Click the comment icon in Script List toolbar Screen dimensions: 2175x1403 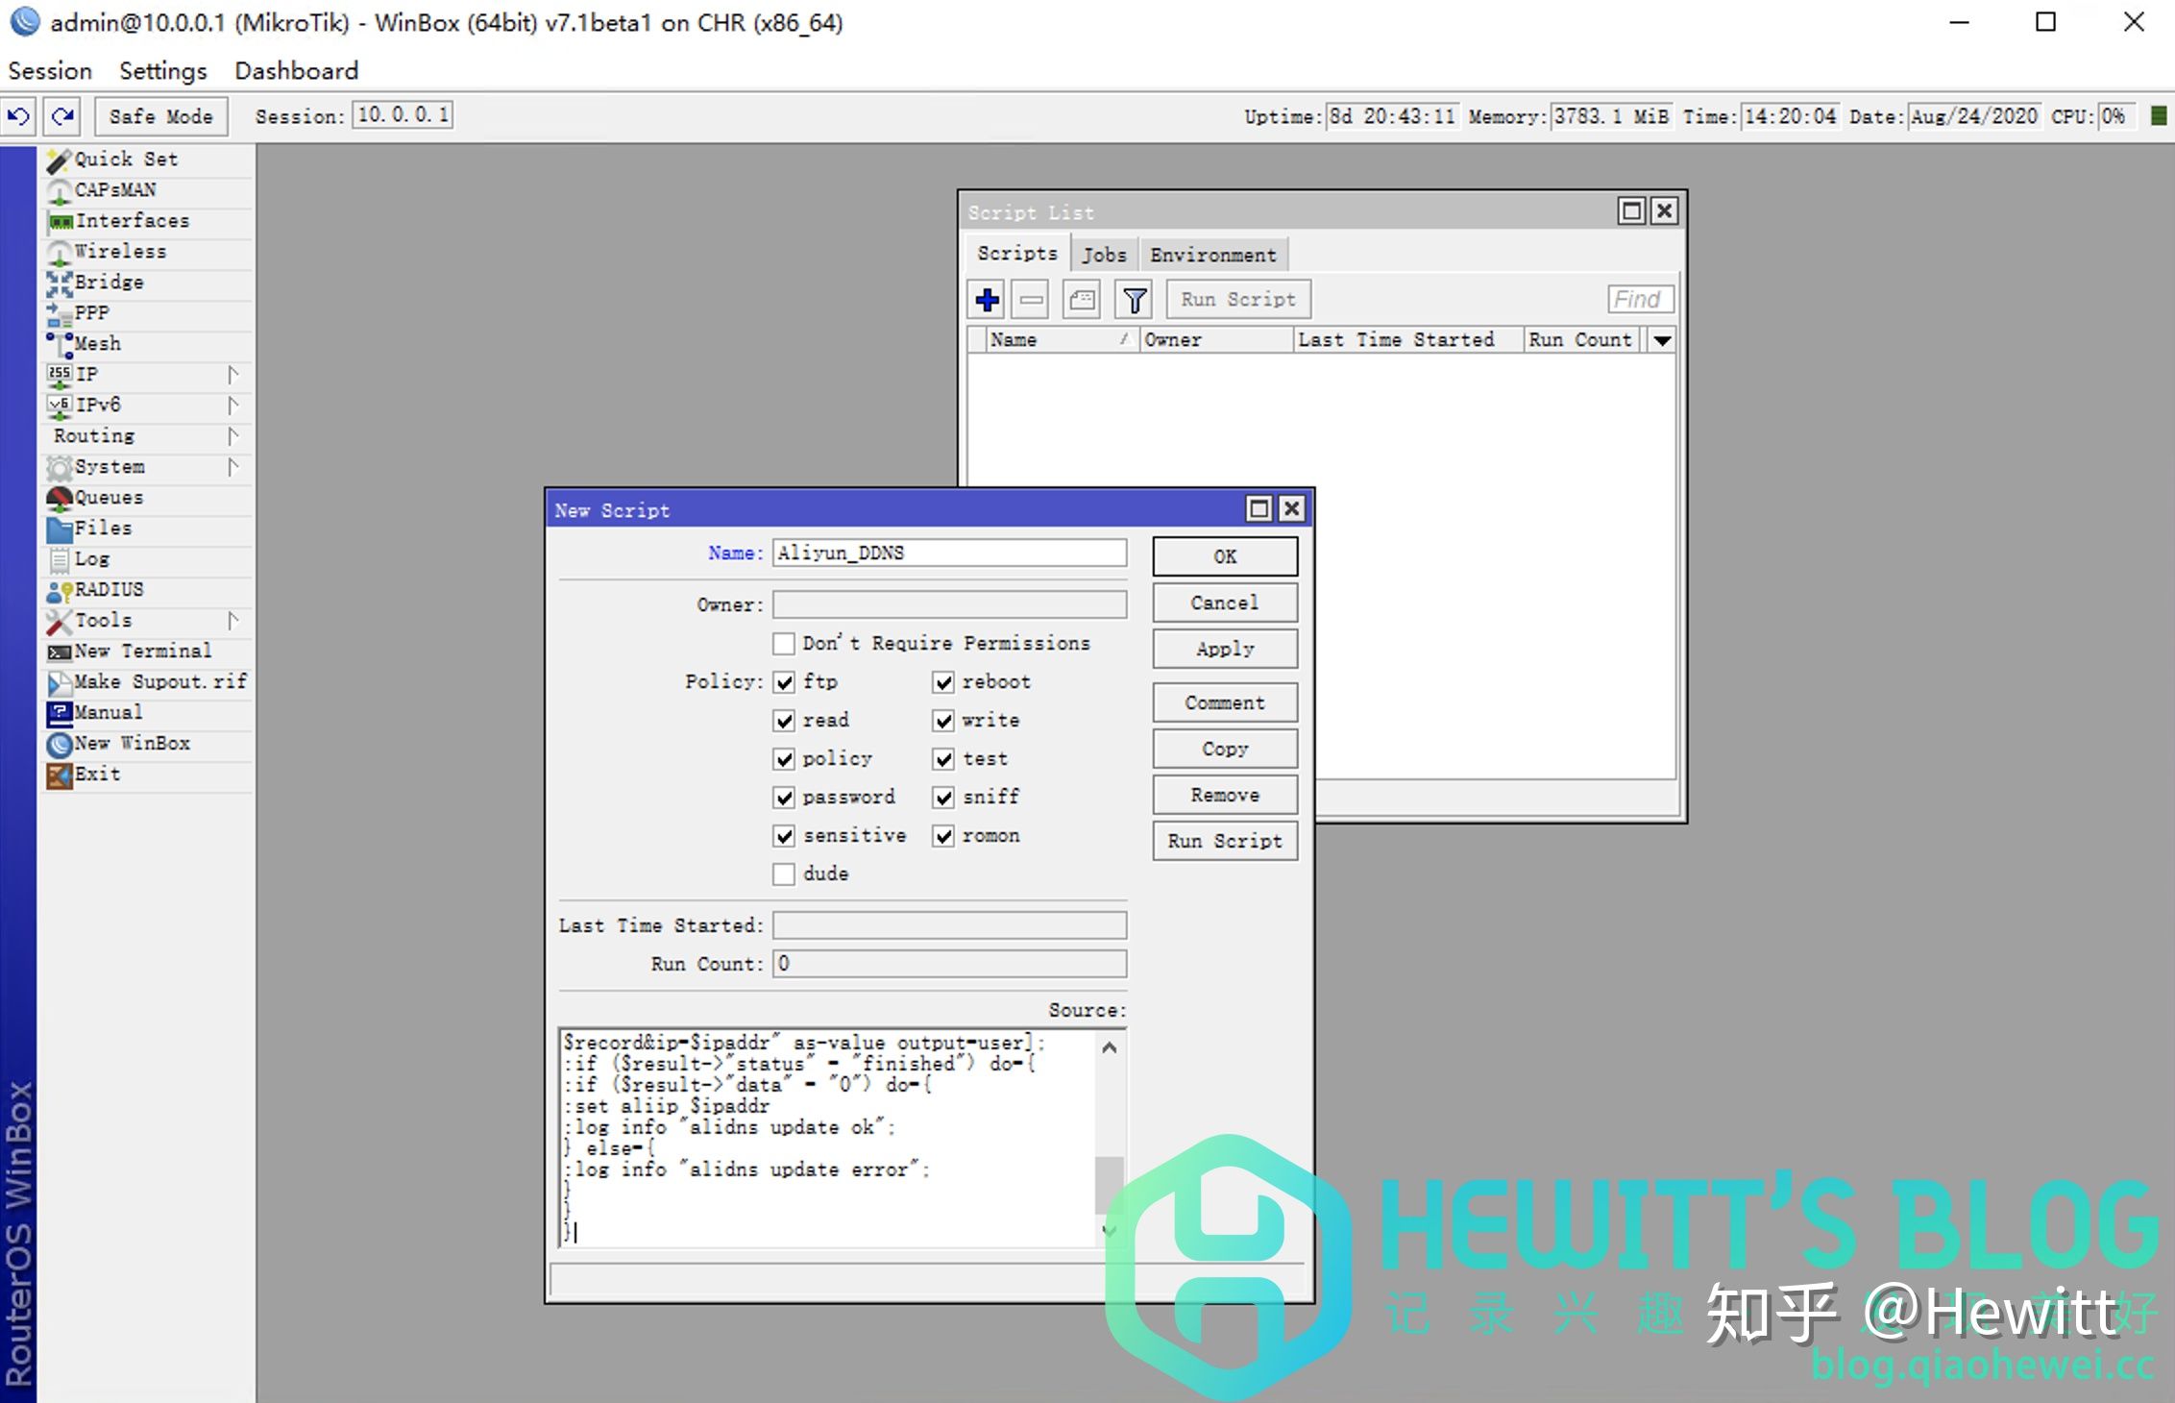(1083, 300)
